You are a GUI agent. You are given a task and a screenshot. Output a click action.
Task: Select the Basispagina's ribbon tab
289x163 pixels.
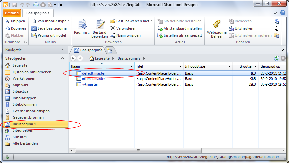[38, 13]
